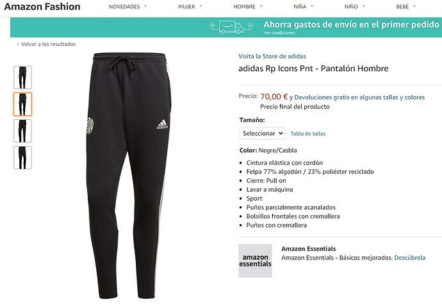Open the Tamaño Seleccionar size dropdown
Viewport: 442px width, 305px height.
point(262,133)
